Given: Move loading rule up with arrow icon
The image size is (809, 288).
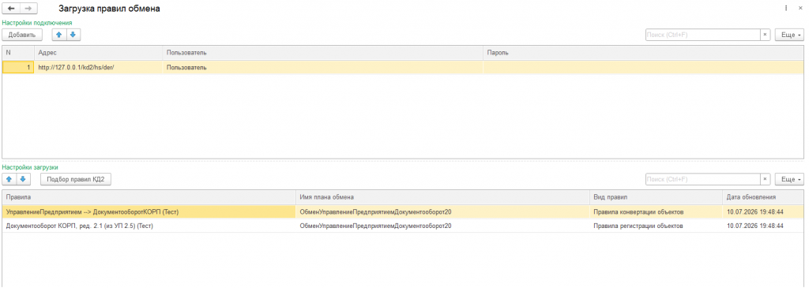Looking at the screenshot, I should 9,179.
